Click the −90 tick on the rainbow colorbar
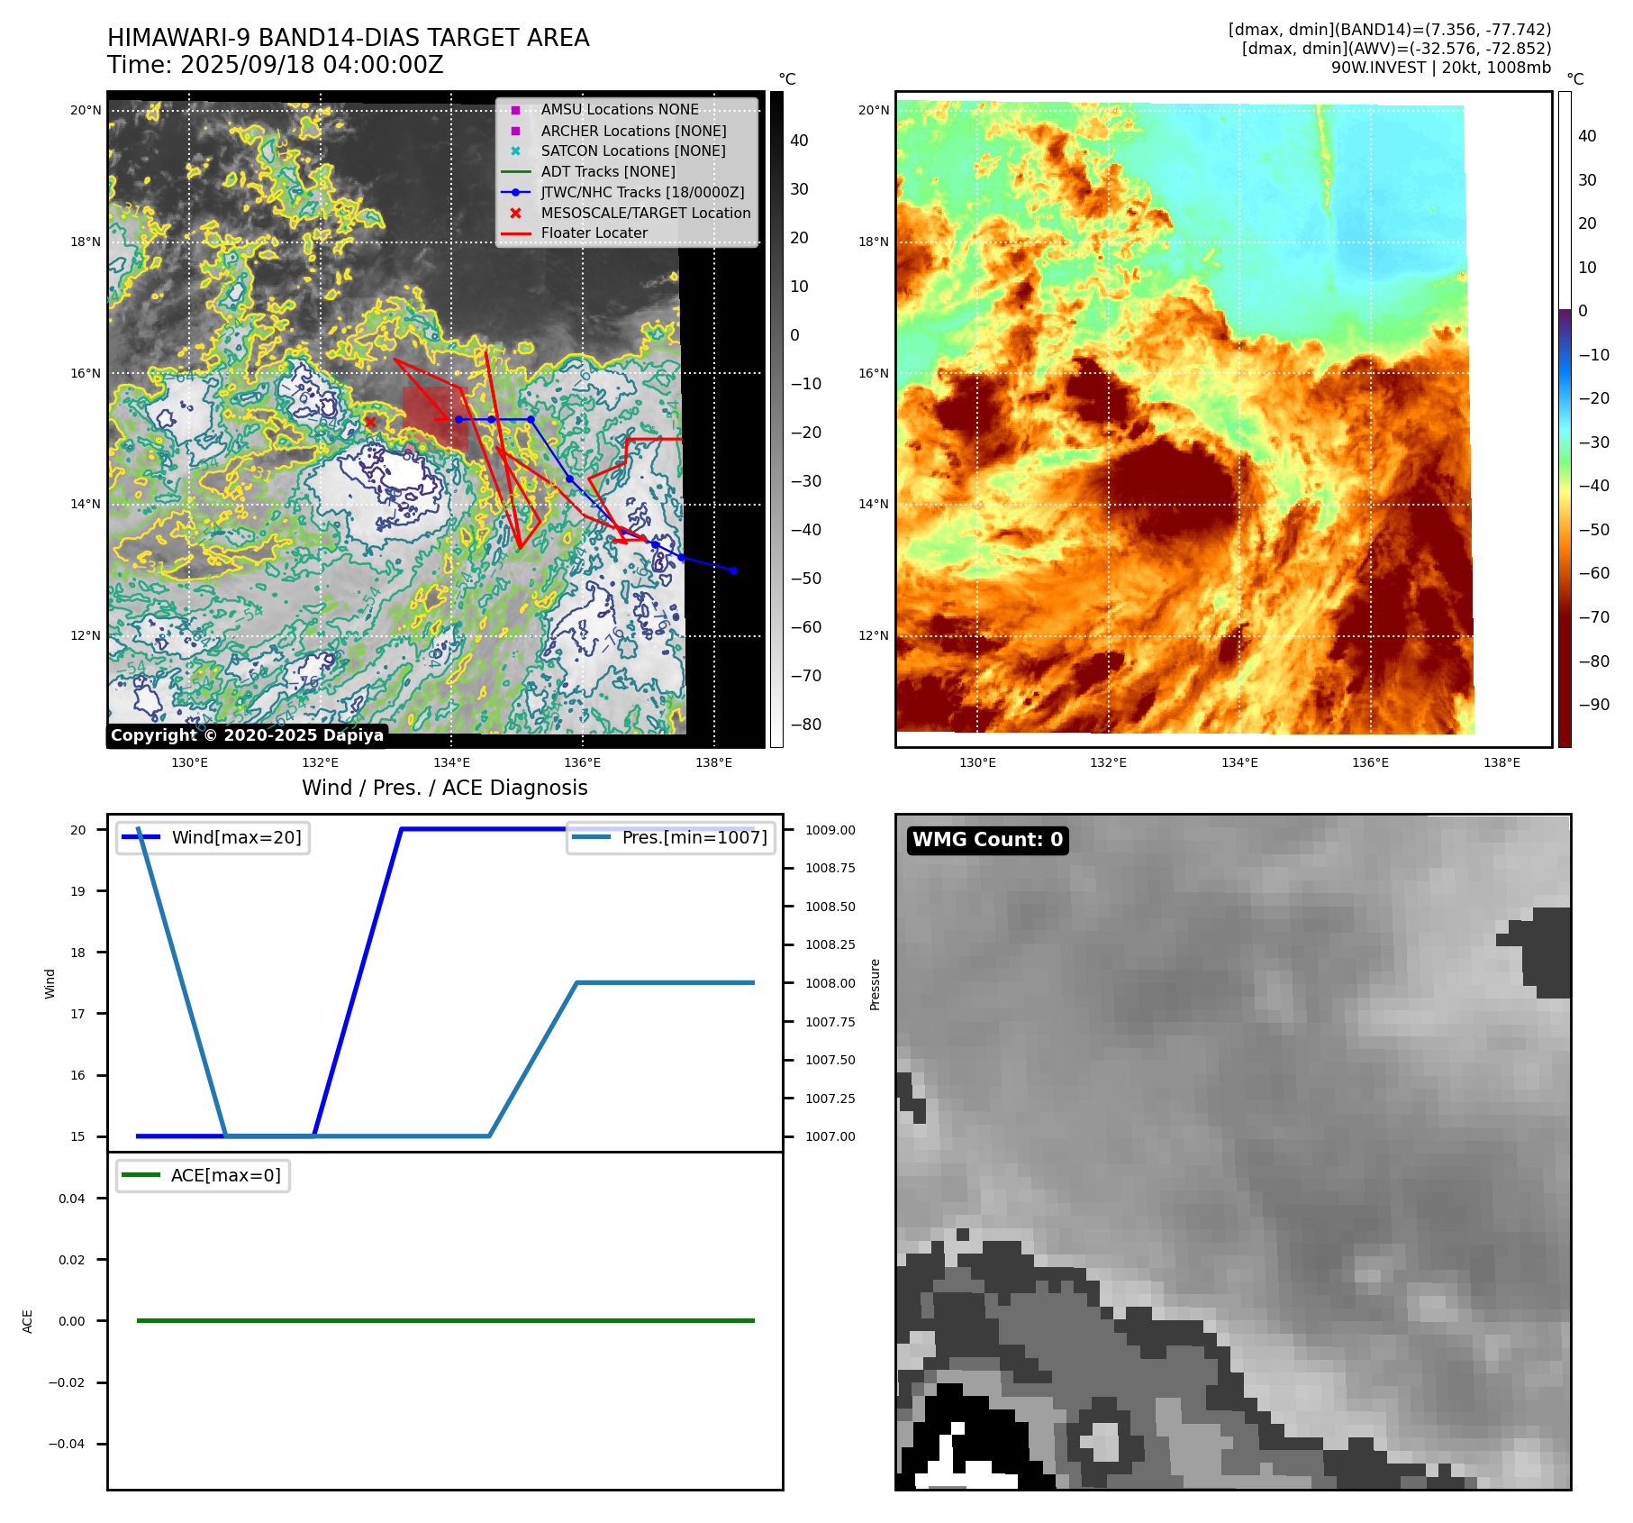Image resolution: width=1633 pixels, height=1523 pixels. 1594,705
